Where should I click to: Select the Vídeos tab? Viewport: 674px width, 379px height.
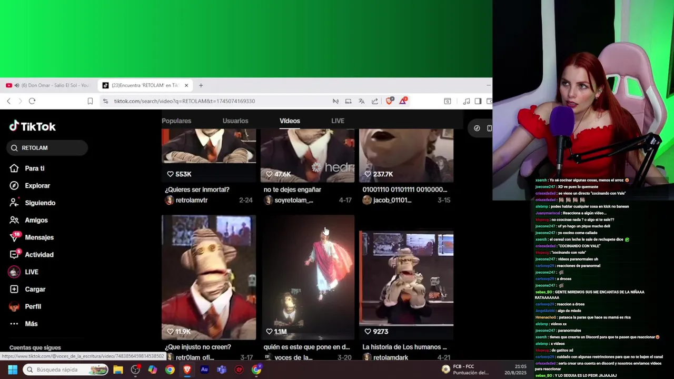coord(290,121)
